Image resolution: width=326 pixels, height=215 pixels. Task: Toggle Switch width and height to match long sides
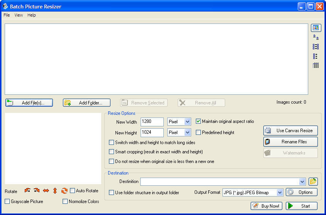click(112, 143)
